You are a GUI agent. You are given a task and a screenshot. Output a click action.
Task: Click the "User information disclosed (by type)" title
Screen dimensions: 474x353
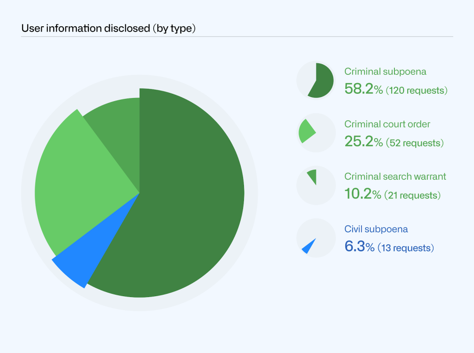(x=109, y=28)
